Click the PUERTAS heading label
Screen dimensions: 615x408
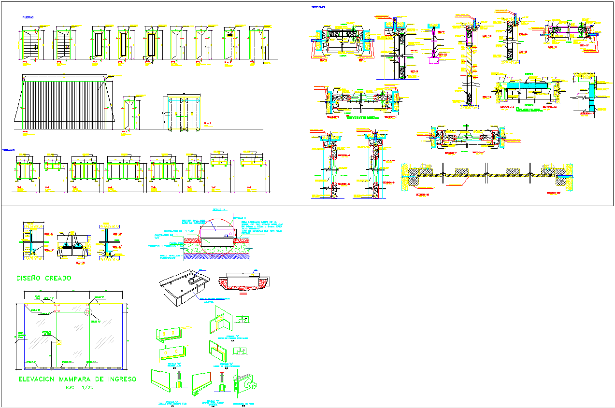pos(29,17)
